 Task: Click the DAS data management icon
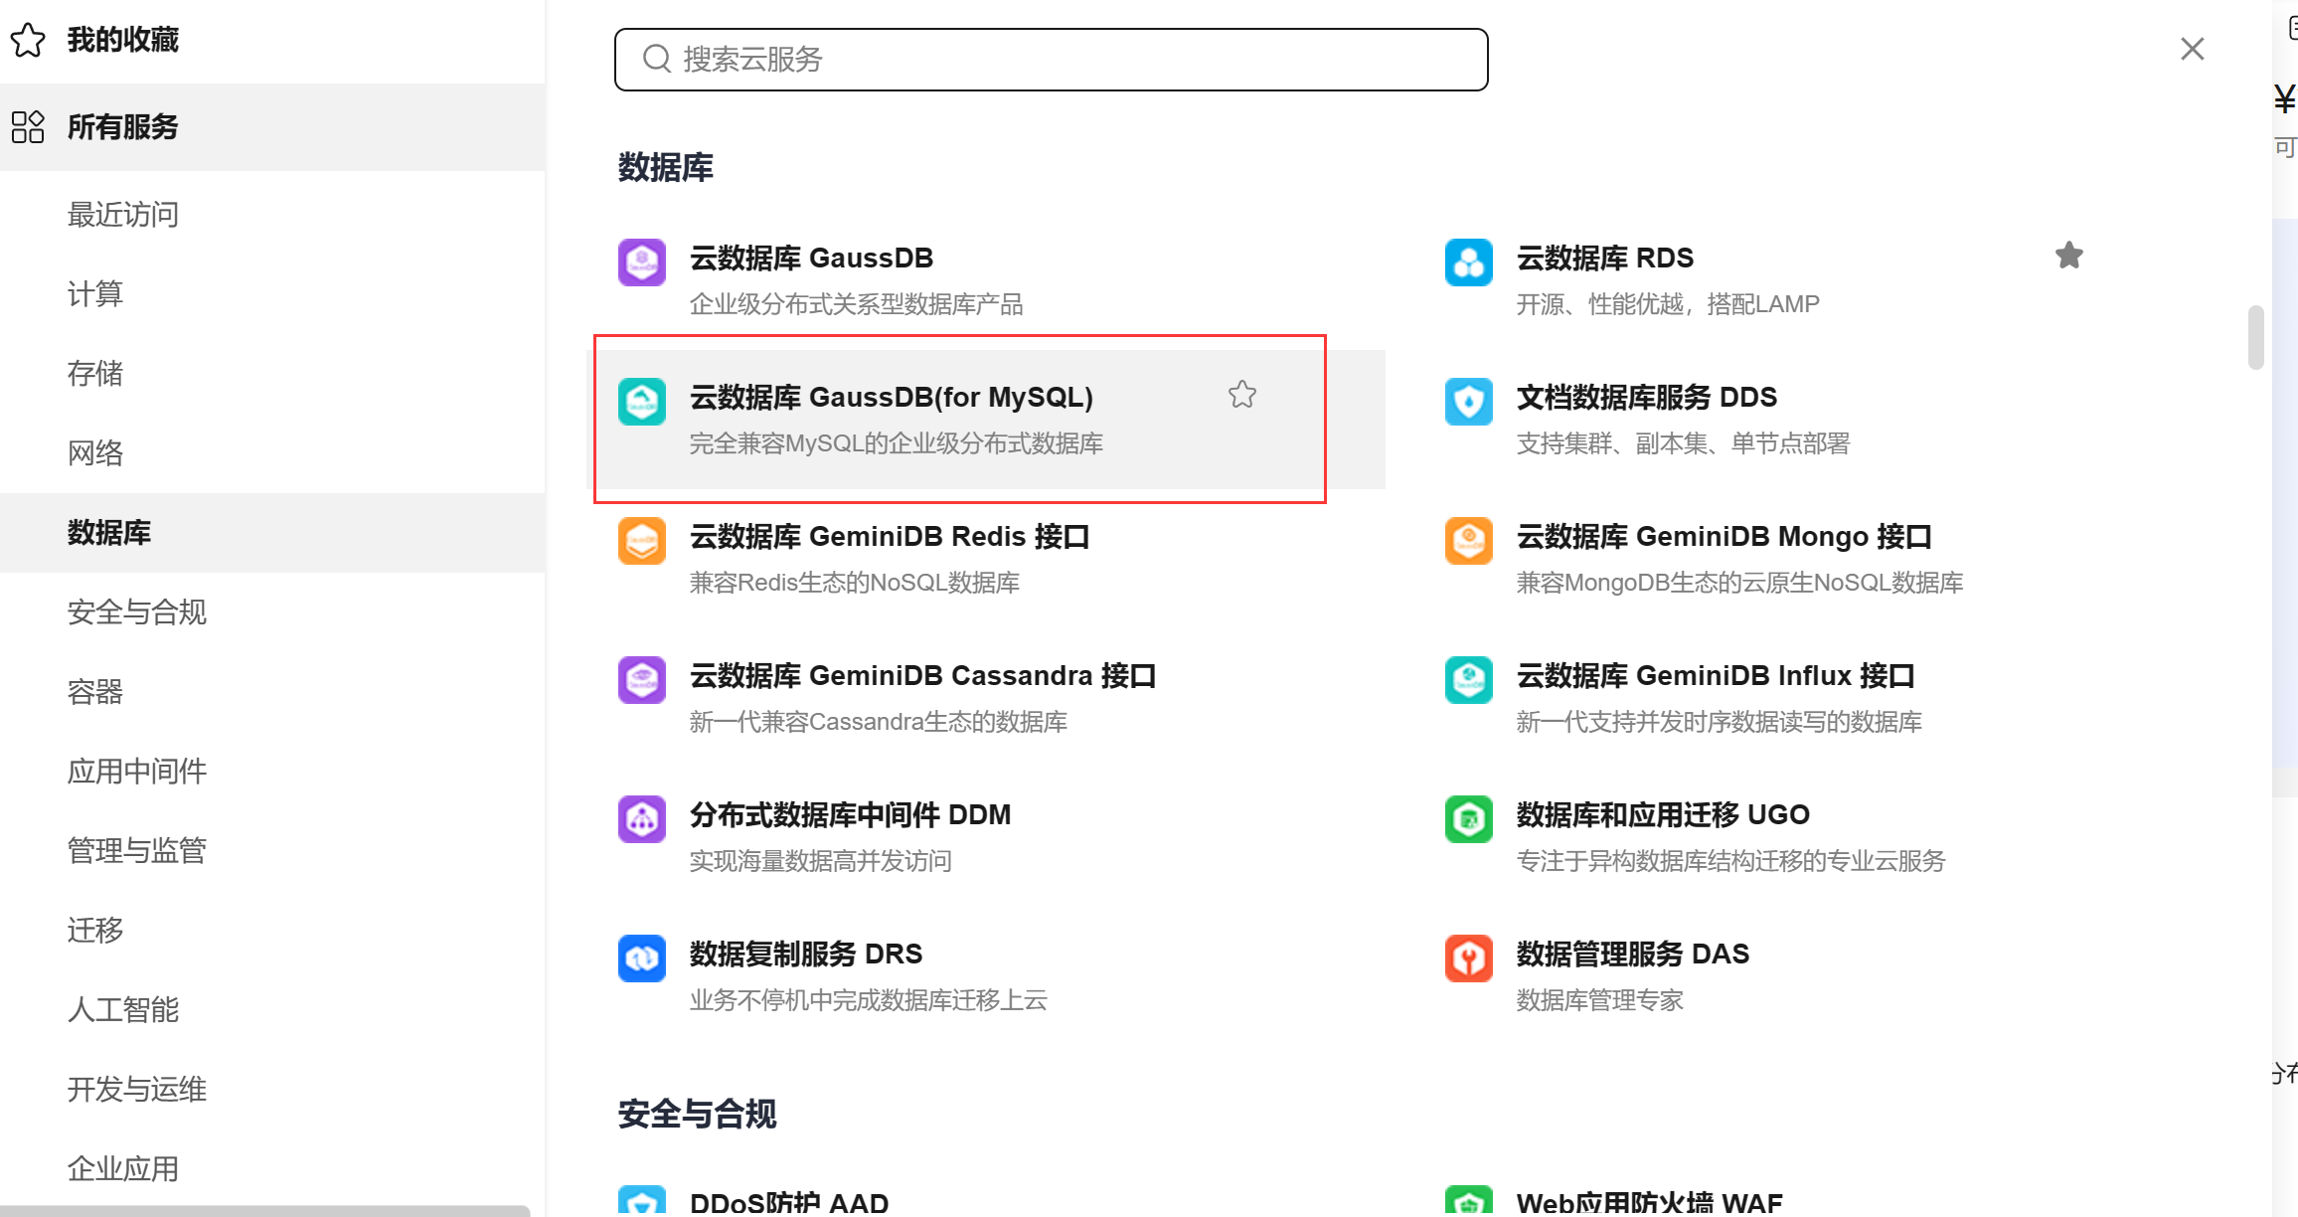pyautogui.click(x=1468, y=958)
